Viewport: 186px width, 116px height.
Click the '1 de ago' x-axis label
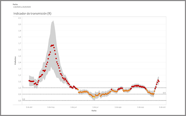click(x=118, y=107)
